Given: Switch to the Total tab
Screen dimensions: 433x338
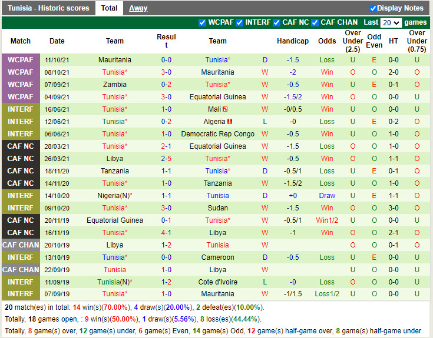Looking at the screenshot, I should click(109, 8).
